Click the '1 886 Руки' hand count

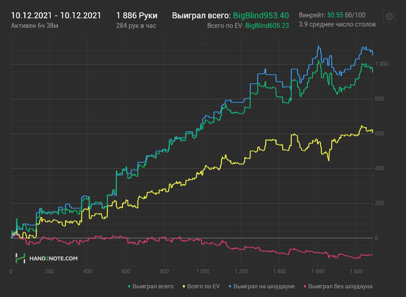point(137,16)
